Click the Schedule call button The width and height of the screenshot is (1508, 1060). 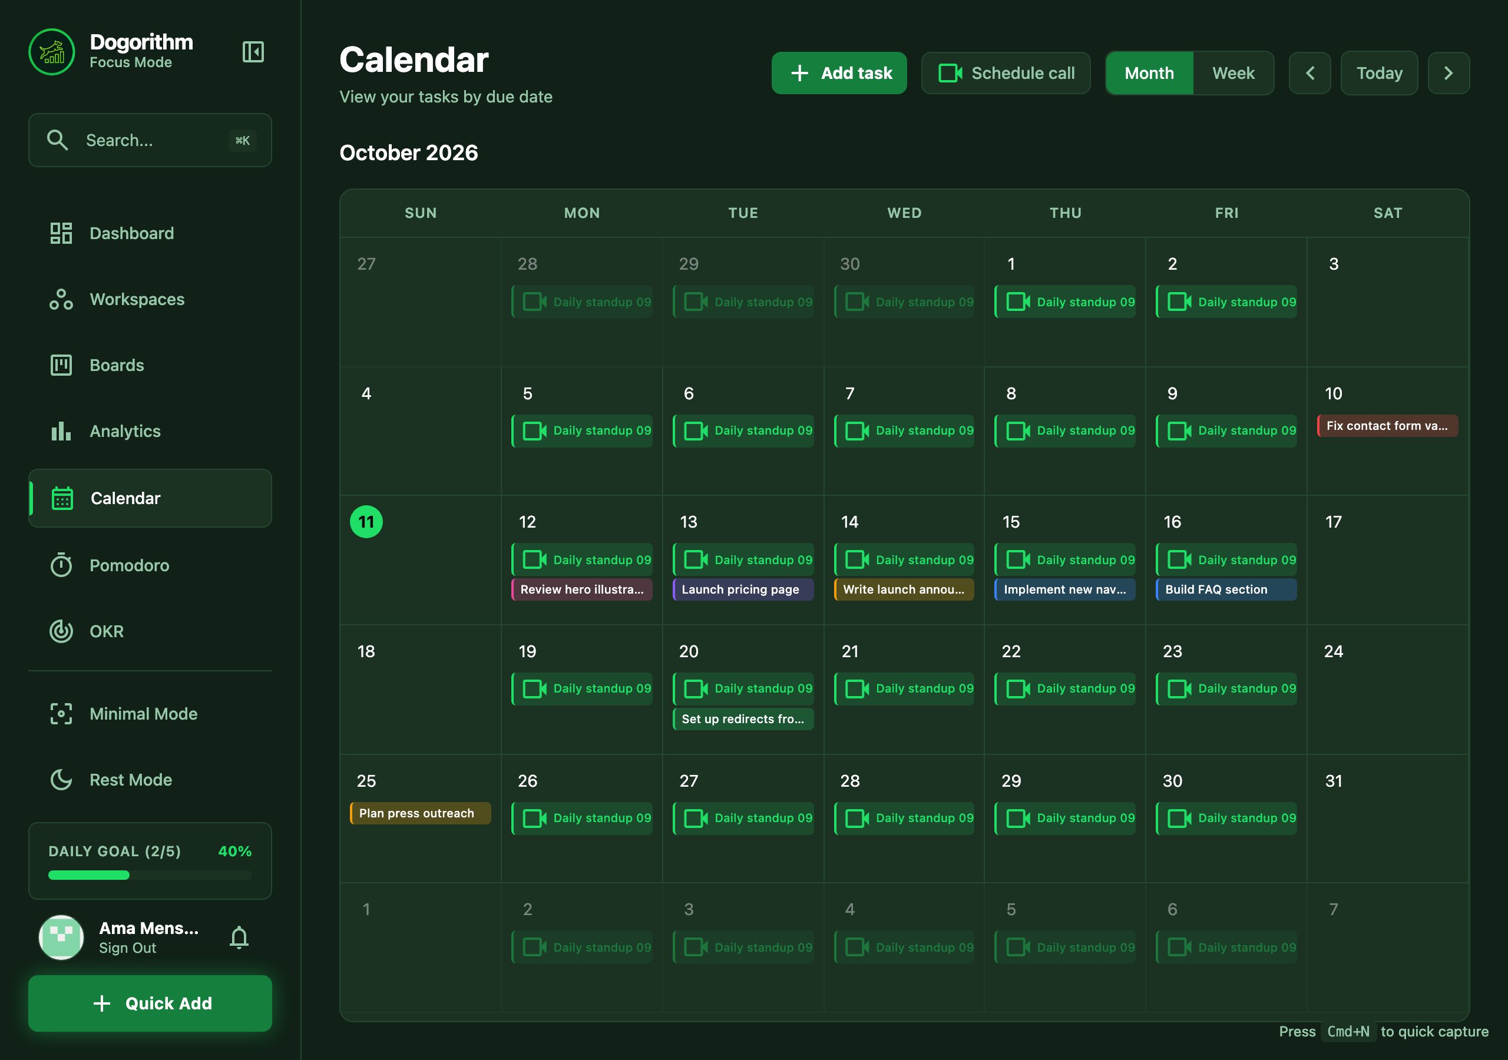(x=1006, y=73)
